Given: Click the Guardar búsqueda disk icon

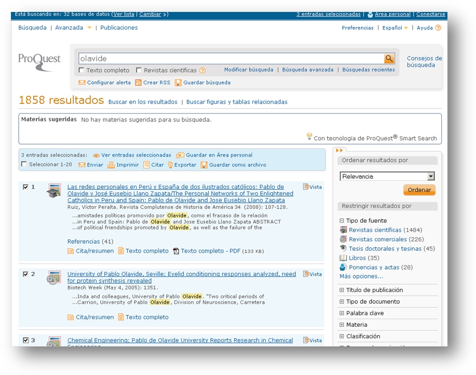Looking at the screenshot, I should tap(178, 82).
